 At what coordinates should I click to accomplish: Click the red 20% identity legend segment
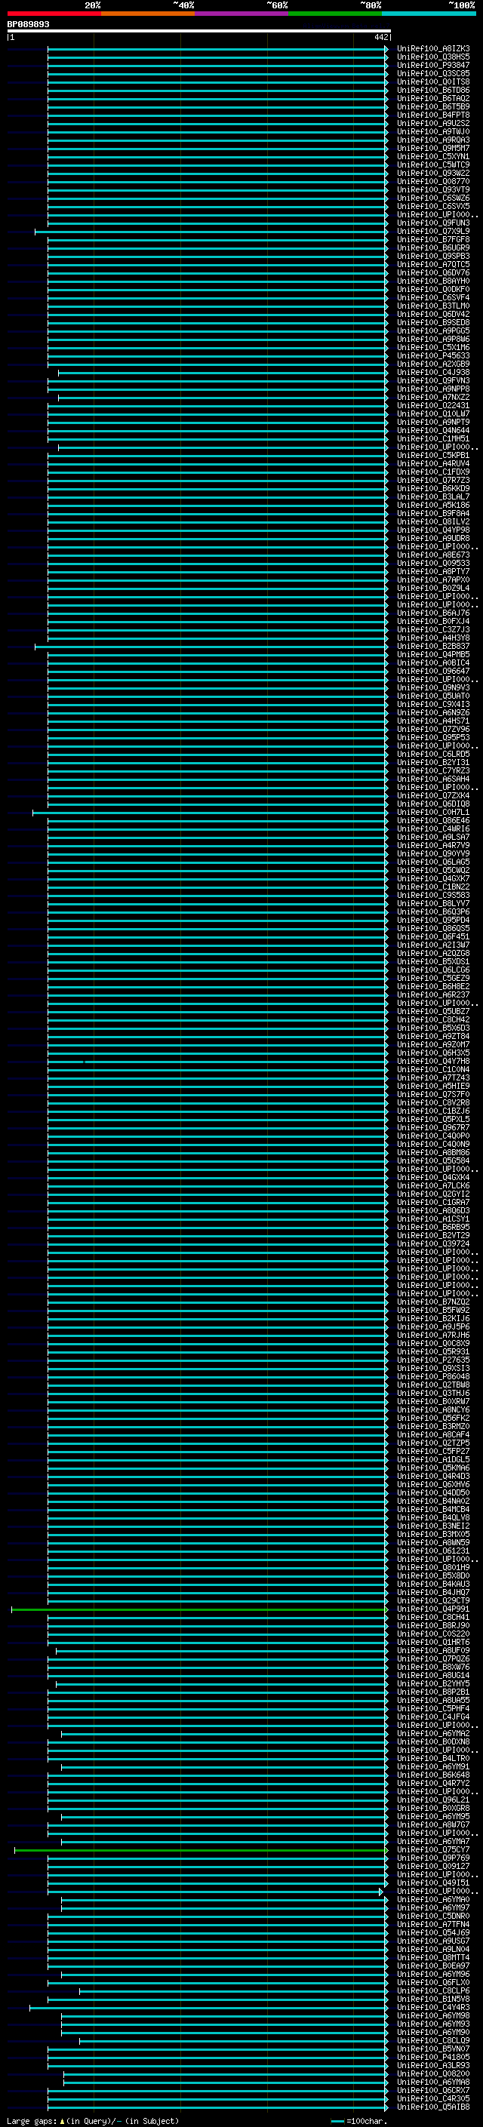54,14
